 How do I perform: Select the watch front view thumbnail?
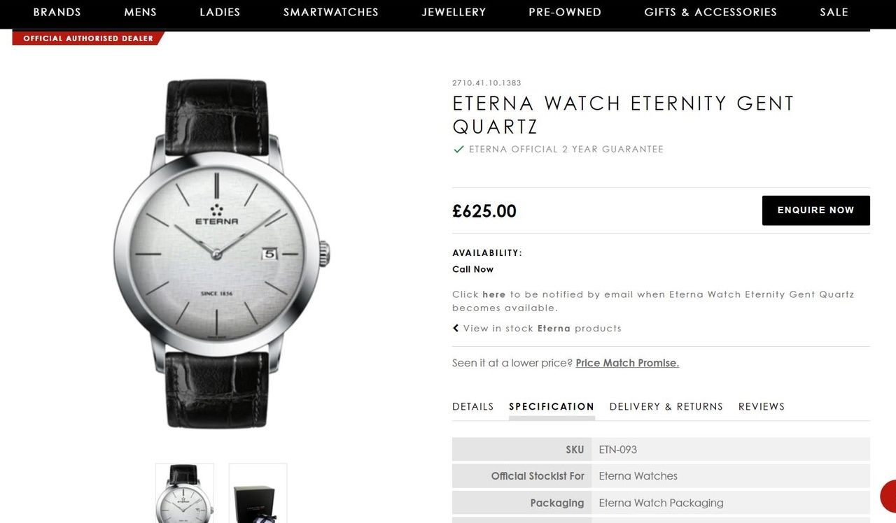pos(185,493)
